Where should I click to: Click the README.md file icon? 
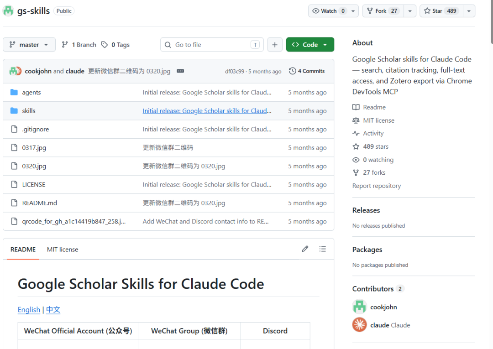(14, 203)
